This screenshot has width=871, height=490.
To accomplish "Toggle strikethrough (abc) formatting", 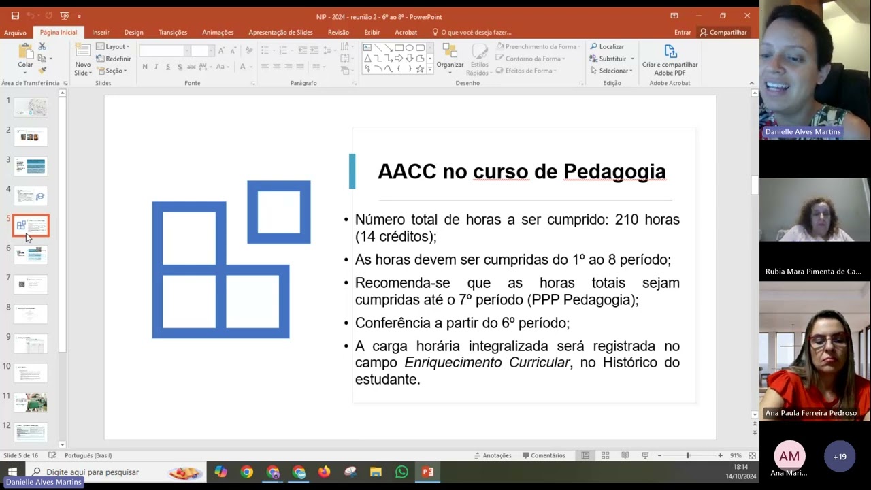I will click(191, 67).
